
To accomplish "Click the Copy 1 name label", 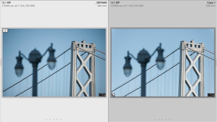I will pyautogui.click(x=211, y=3).
